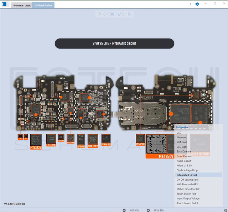Click the RF5410 chip thumbnail
The width and height of the screenshot is (228, 212).
(81, 141)
